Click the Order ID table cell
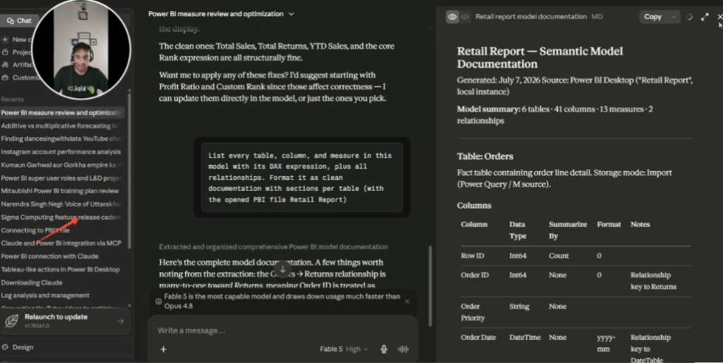Screen dimensions: 723x363 tap(474, 275)
